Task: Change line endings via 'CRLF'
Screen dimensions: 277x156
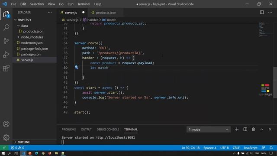Action: pyautogui.click(x=236, y=148)
